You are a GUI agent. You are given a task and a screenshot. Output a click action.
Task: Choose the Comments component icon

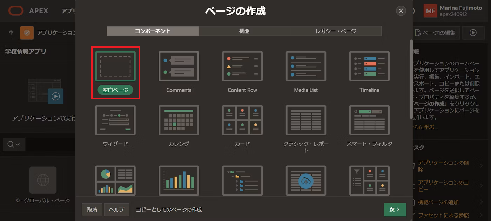179,66
